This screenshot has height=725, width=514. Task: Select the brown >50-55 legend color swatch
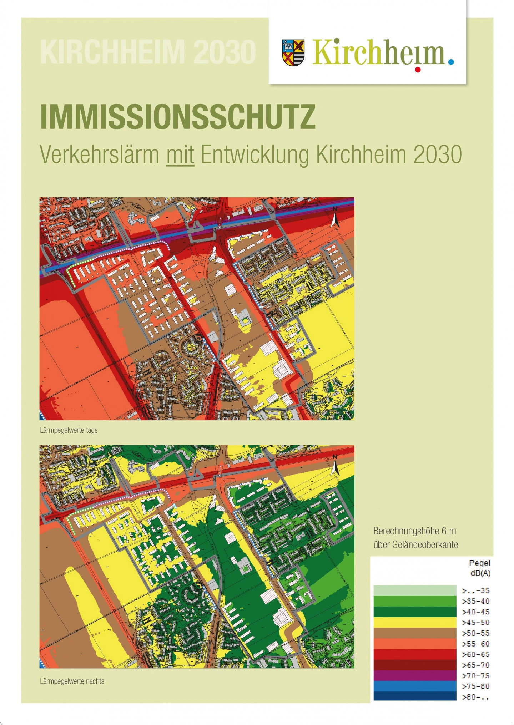click(x=415, y=633)
